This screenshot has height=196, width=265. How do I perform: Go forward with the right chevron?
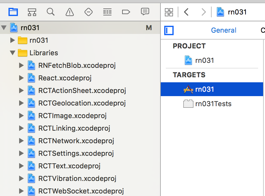tap(203, 12)
